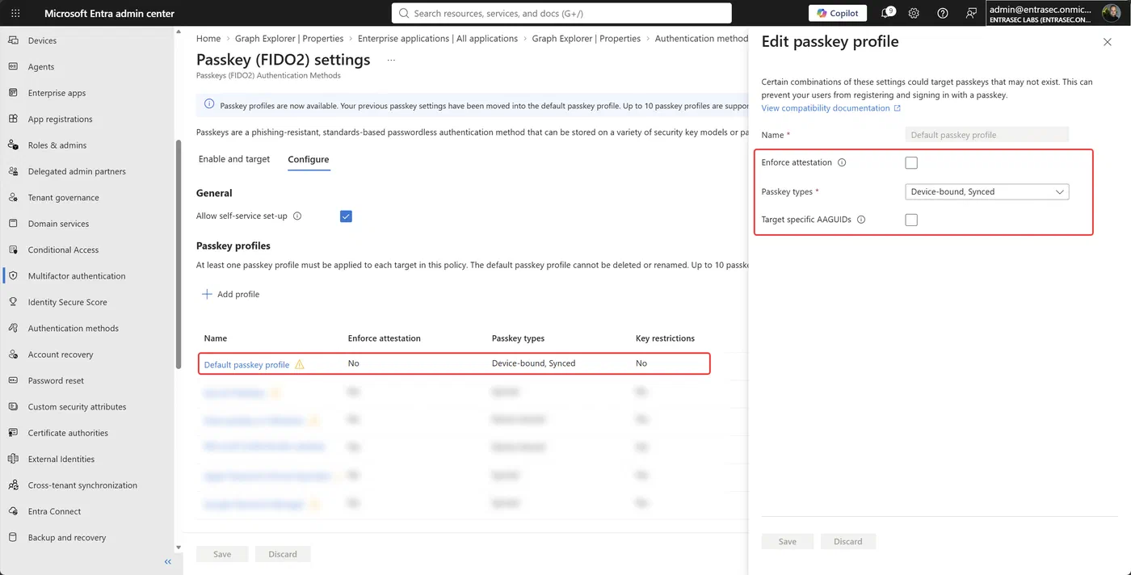Close the Edit passkey profile panel

click(x=1108, y=42)
